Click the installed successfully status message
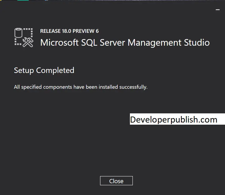The height and width of the screenshot is (195, 225). coord(81,87)
